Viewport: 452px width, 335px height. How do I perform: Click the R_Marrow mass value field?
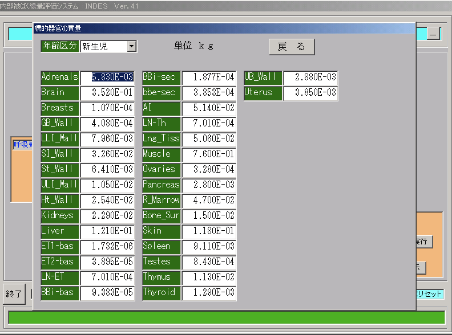point(209,200)
